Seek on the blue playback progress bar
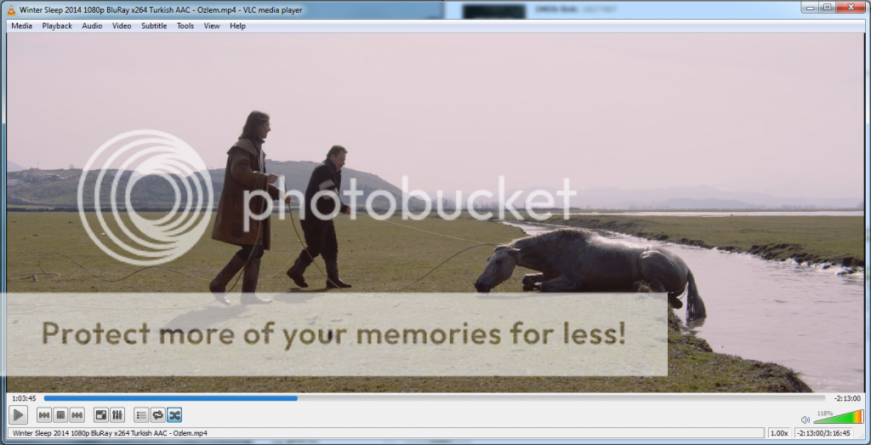 [x=435, y=398]
